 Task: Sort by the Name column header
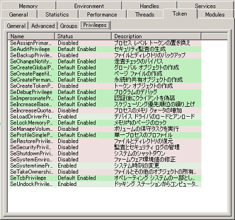tap(31, 36)
